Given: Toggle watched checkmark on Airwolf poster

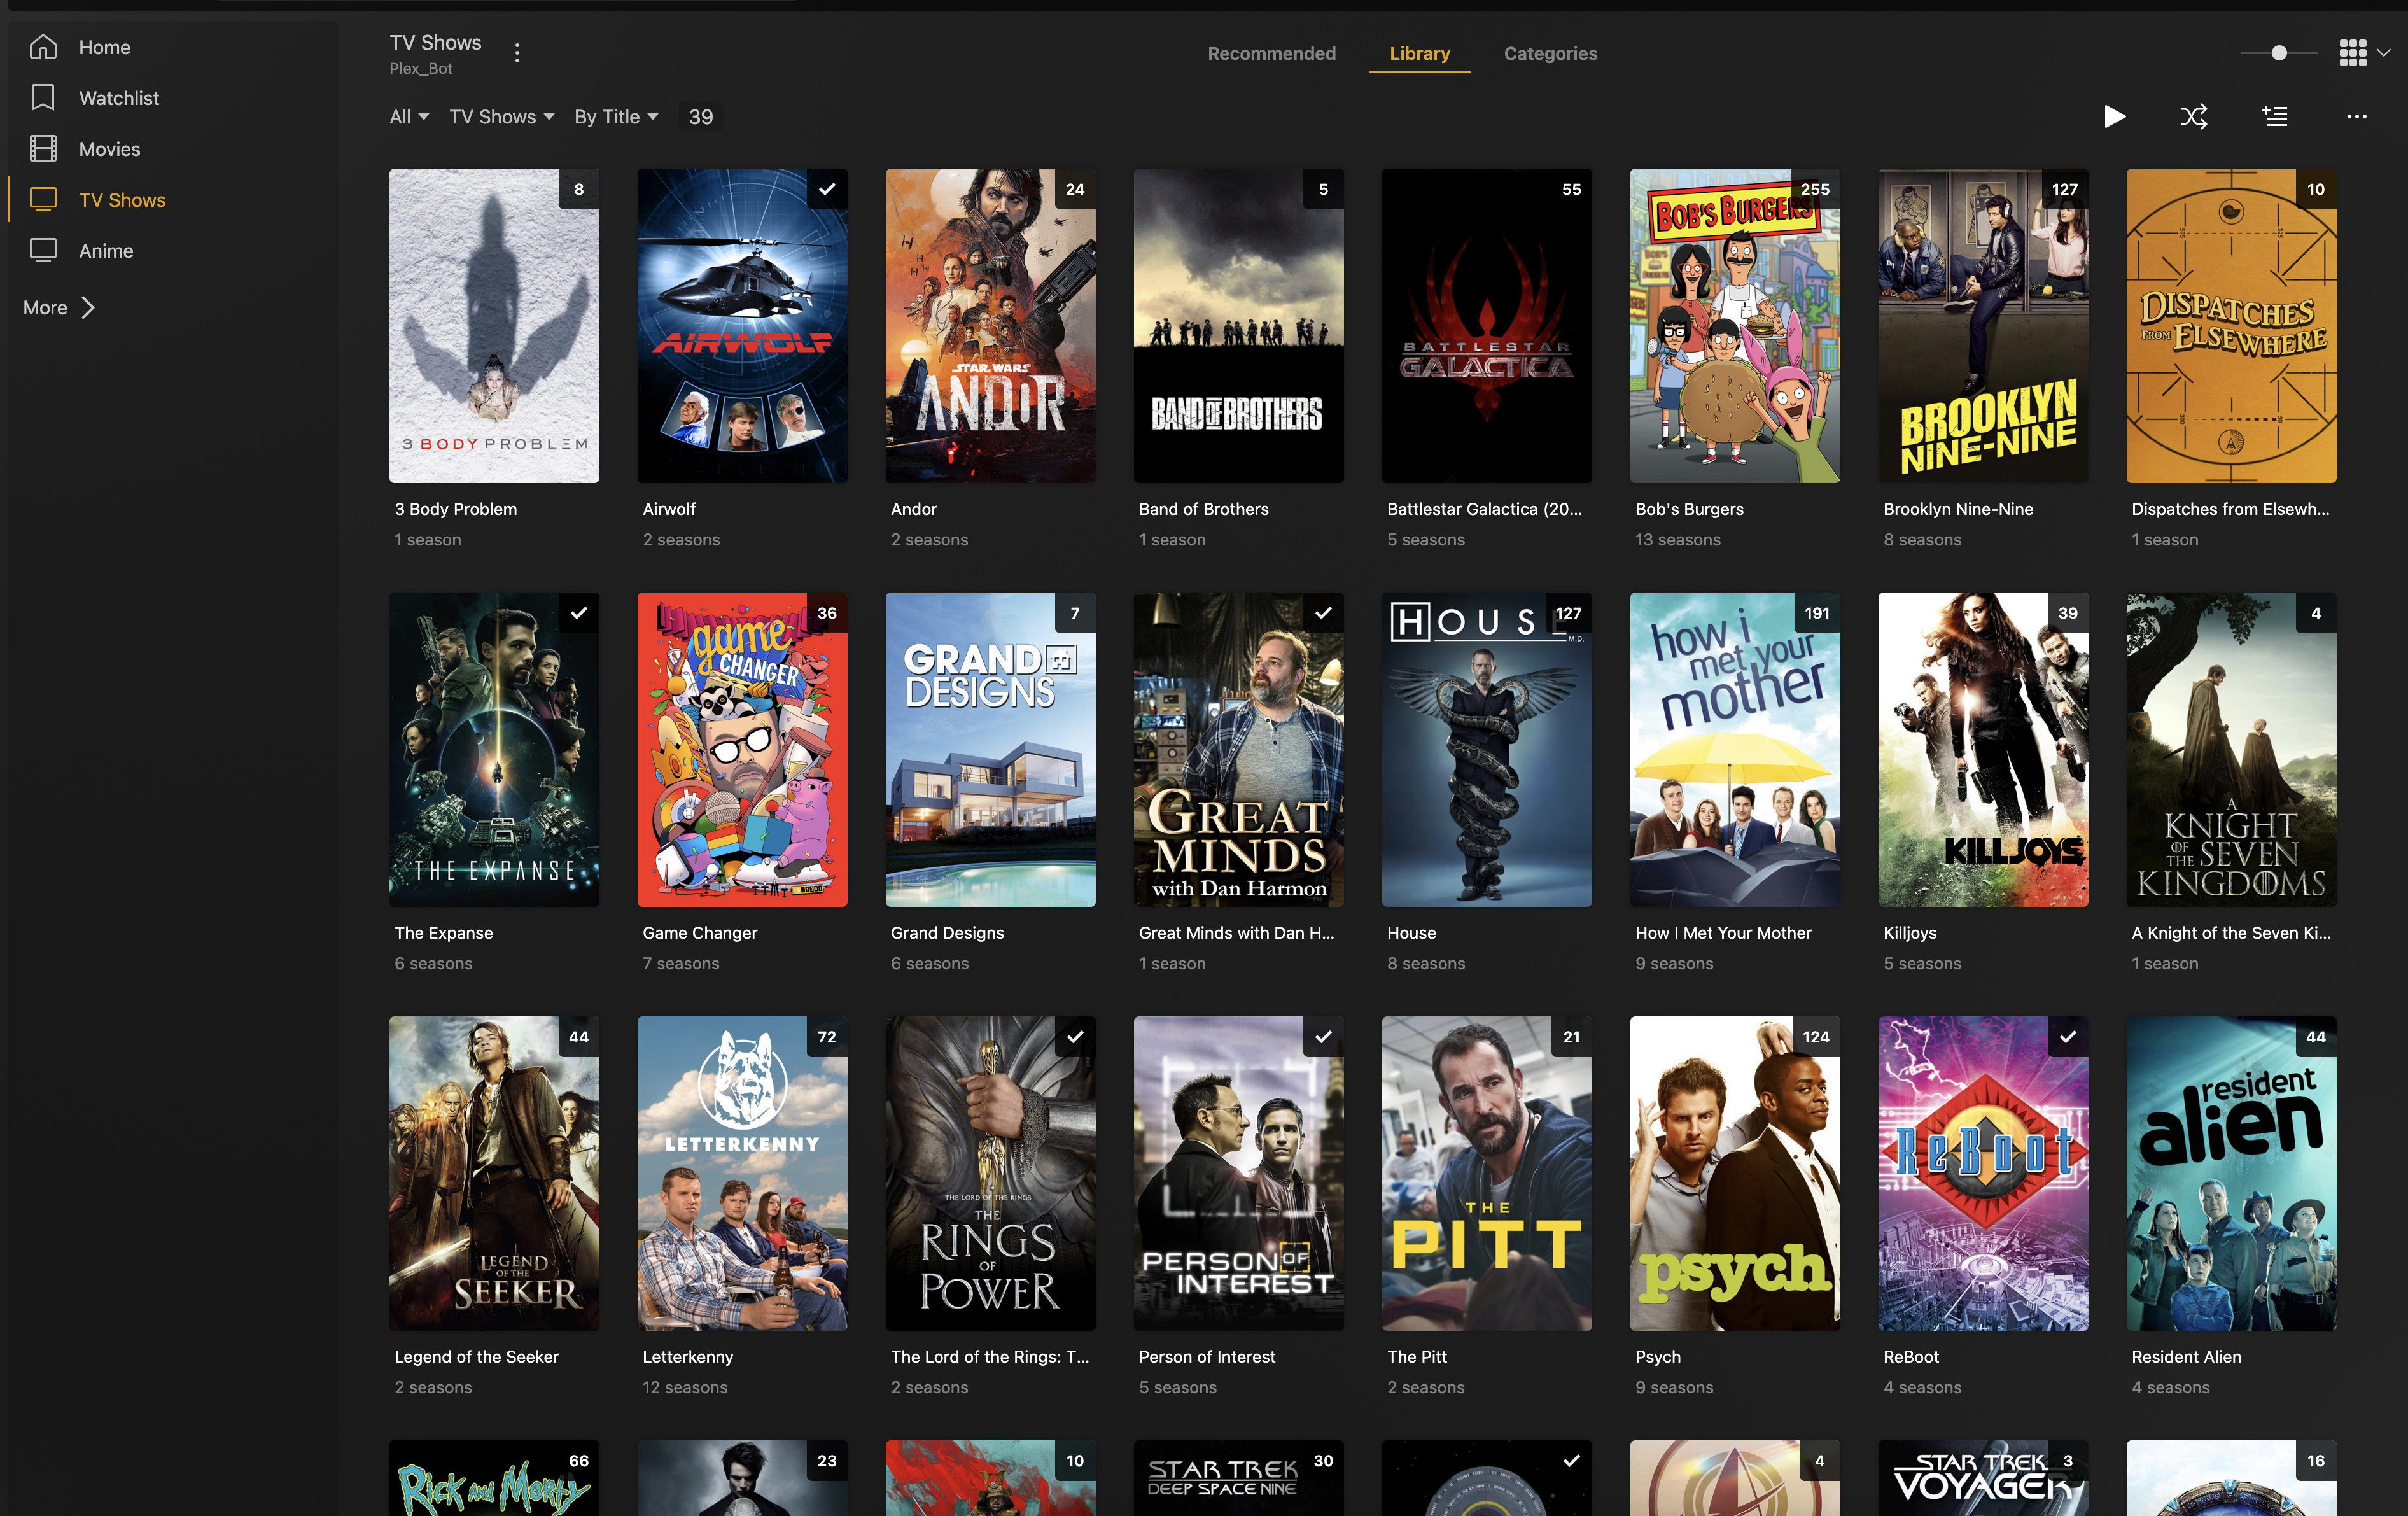Looking at the screenshot, I should tap(827, 189).
